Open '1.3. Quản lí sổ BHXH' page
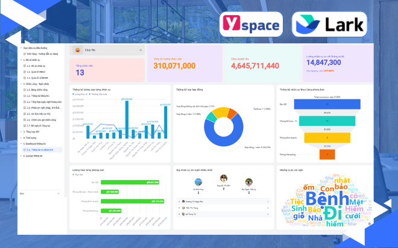 click(x=37, y=78)
